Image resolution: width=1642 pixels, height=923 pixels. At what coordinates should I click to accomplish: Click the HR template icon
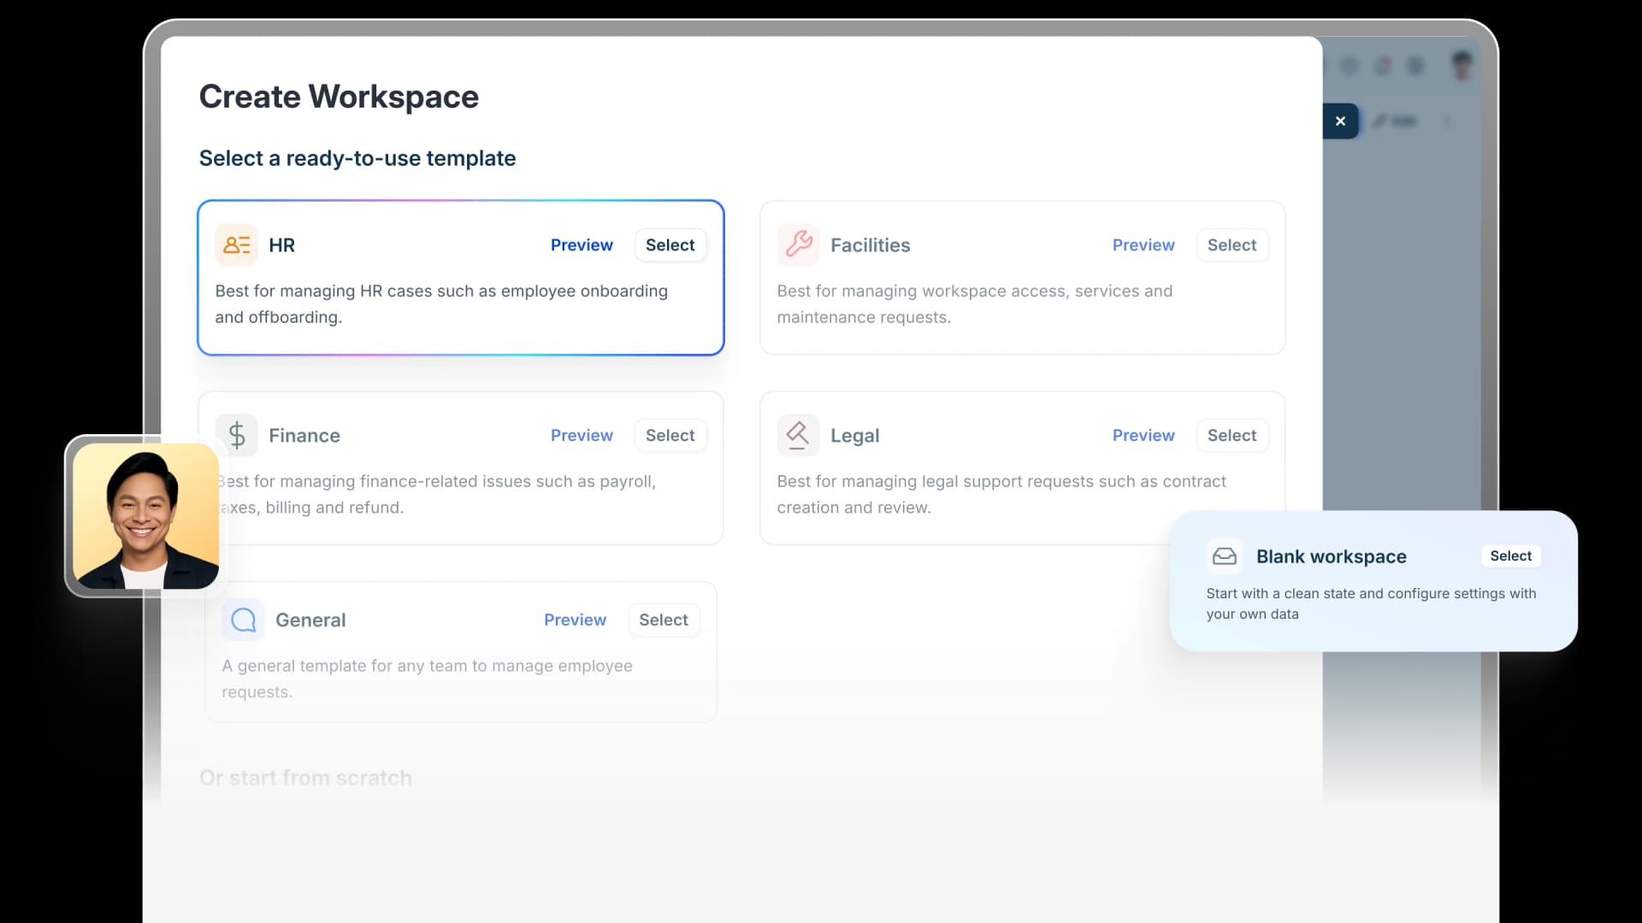tap(237, 245)
